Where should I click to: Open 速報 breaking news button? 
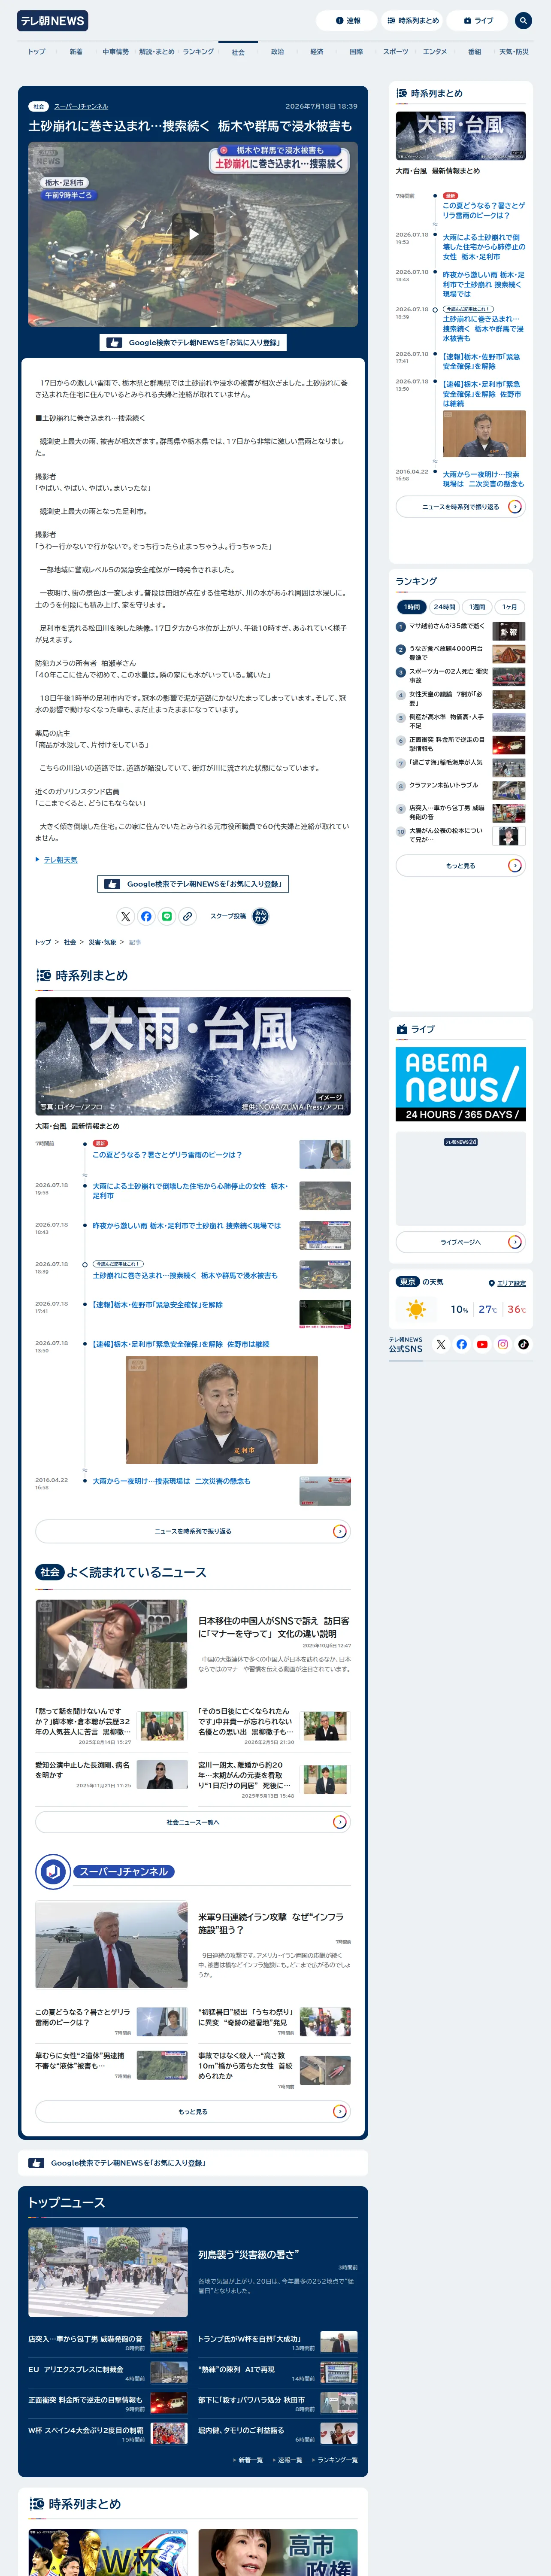(348, 20)
